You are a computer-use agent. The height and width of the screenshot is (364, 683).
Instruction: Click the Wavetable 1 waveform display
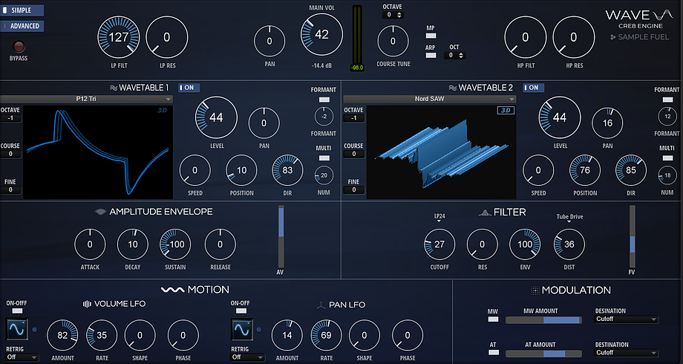pos(98,152)
